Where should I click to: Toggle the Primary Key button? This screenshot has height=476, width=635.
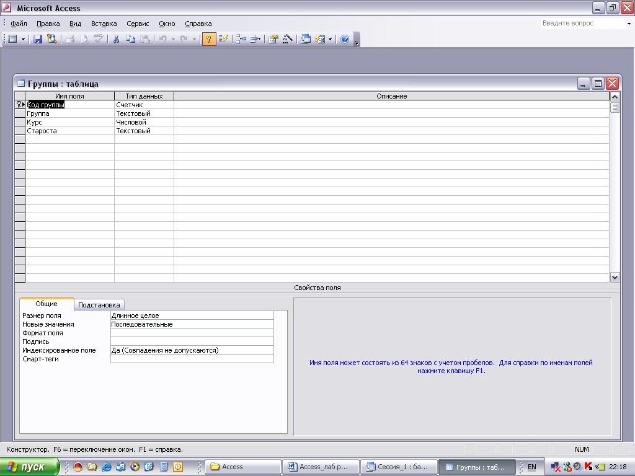(208, 39)
